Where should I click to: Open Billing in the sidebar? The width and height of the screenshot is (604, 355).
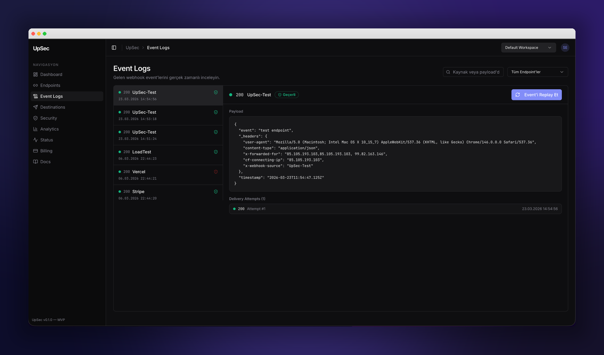coord(46,151)
